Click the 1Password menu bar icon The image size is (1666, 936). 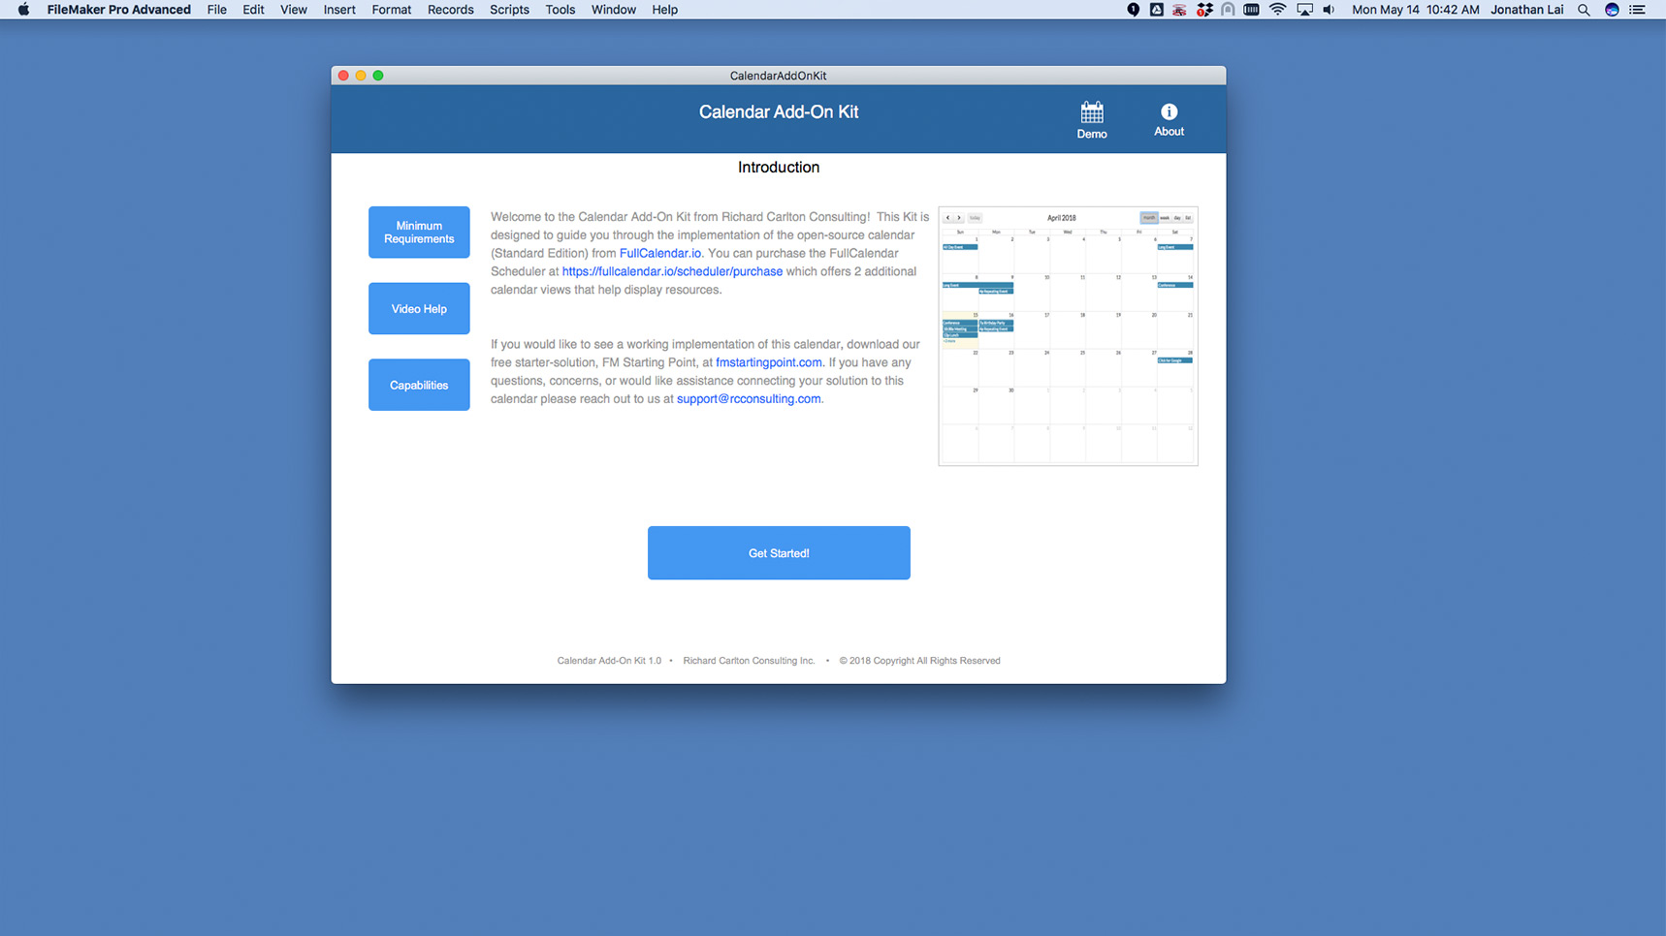[1133, 10]
